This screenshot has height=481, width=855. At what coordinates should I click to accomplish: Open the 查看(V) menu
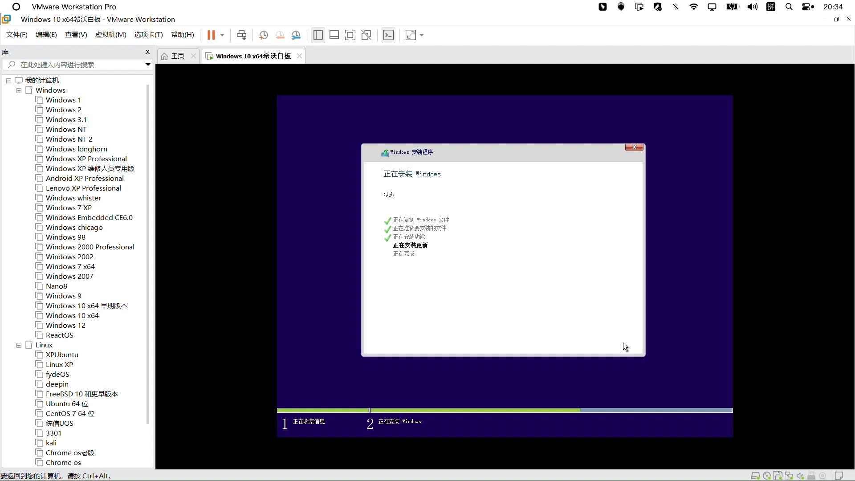click(x=76, y=35)
